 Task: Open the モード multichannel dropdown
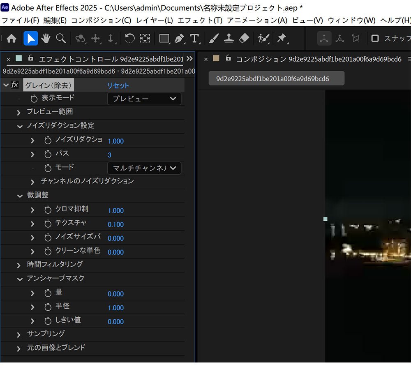(x=144, y=168)
